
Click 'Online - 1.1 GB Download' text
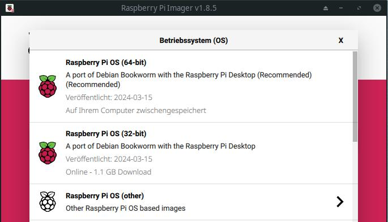(x=108, y=172)
